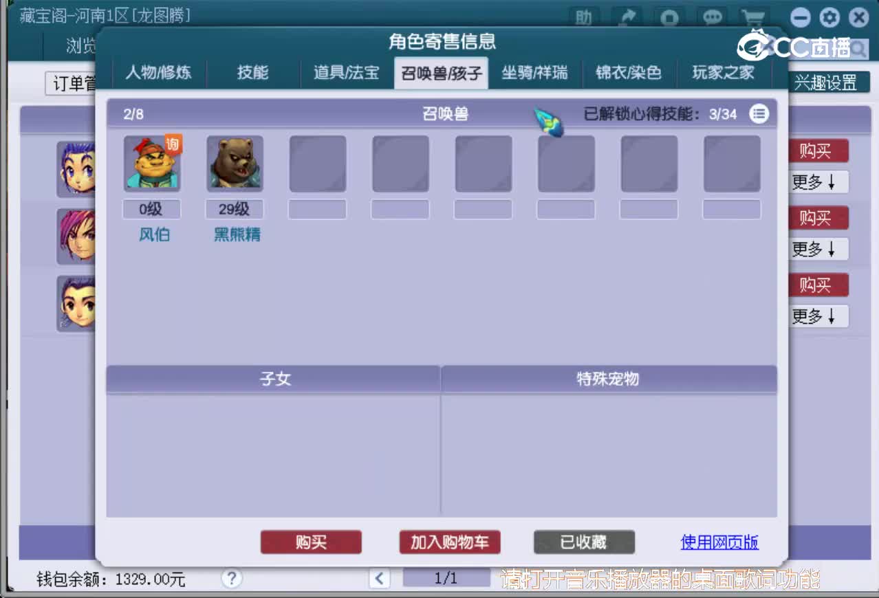Switch to the 技能 tab

point(252,74)
